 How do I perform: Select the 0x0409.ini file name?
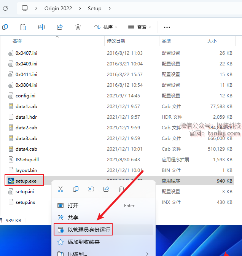click(x=27, y=64)
